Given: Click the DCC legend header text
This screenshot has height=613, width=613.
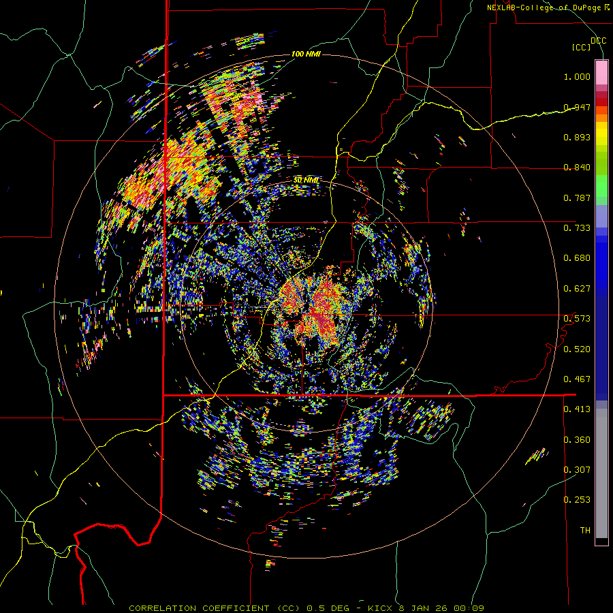Looking at the screenshot, I should point(598,40).
